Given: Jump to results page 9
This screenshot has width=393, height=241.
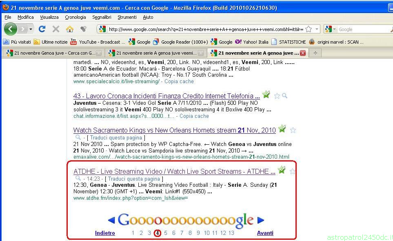Looking at the screenshot, I should pos(198,233).
